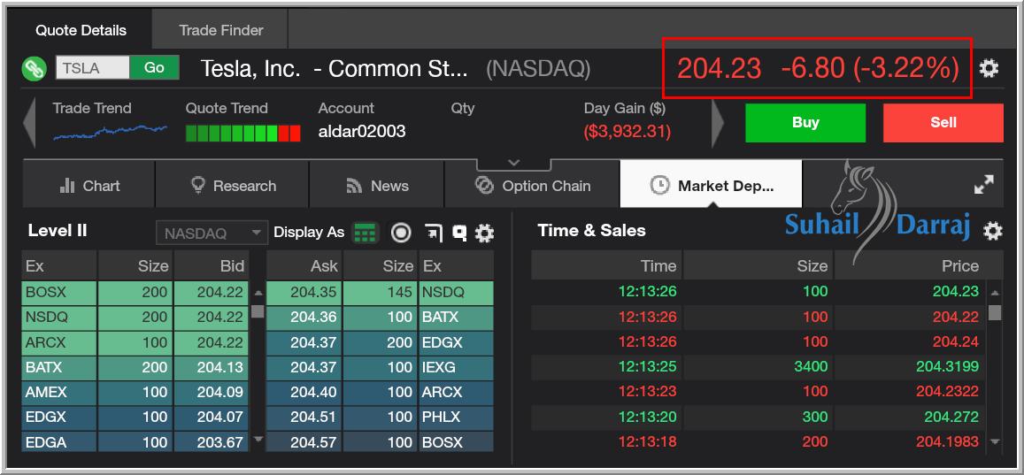Click the Level II bid scroll up arrow

pos(258,293)
